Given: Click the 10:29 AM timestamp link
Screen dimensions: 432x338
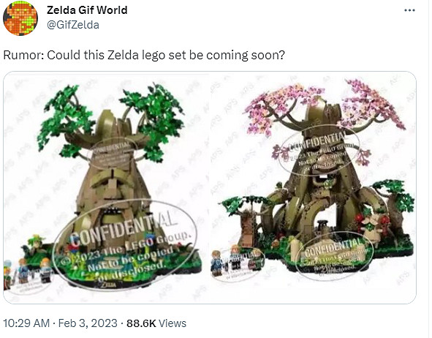Looking at the screenshot, I should click(x=26, y=323).
